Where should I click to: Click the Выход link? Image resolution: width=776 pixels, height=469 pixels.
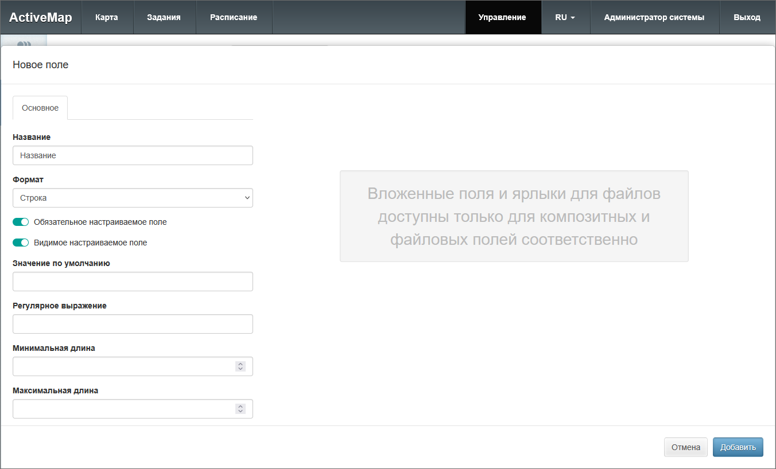click(747, 17)
